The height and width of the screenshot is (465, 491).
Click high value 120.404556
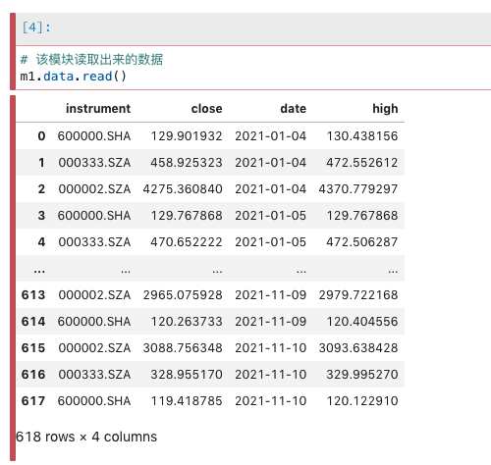(362, 322)
